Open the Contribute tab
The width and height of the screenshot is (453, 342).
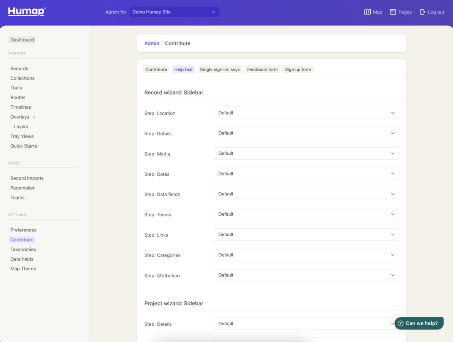(x=156, y=69)
